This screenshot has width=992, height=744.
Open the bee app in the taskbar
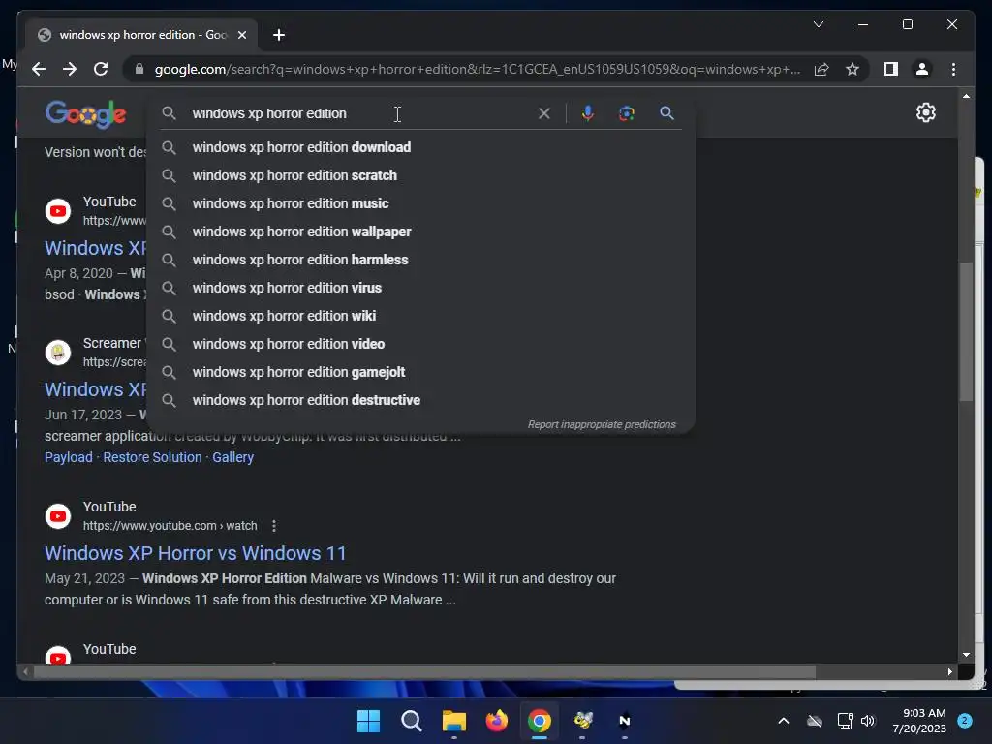pos(582,721)
